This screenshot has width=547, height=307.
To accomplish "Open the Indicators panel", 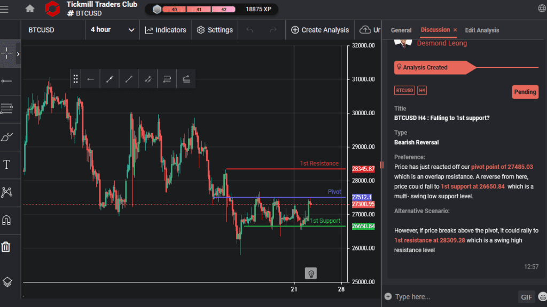I will point(166,30).
